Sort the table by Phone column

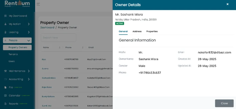coord(83,47)
